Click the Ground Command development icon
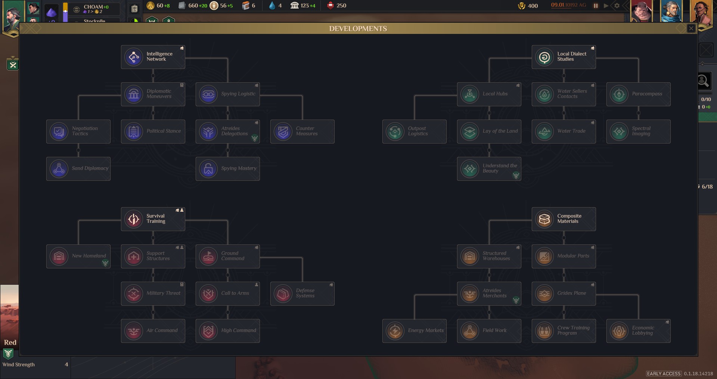The width and height of the screenshot is (717, 379). 208,256
